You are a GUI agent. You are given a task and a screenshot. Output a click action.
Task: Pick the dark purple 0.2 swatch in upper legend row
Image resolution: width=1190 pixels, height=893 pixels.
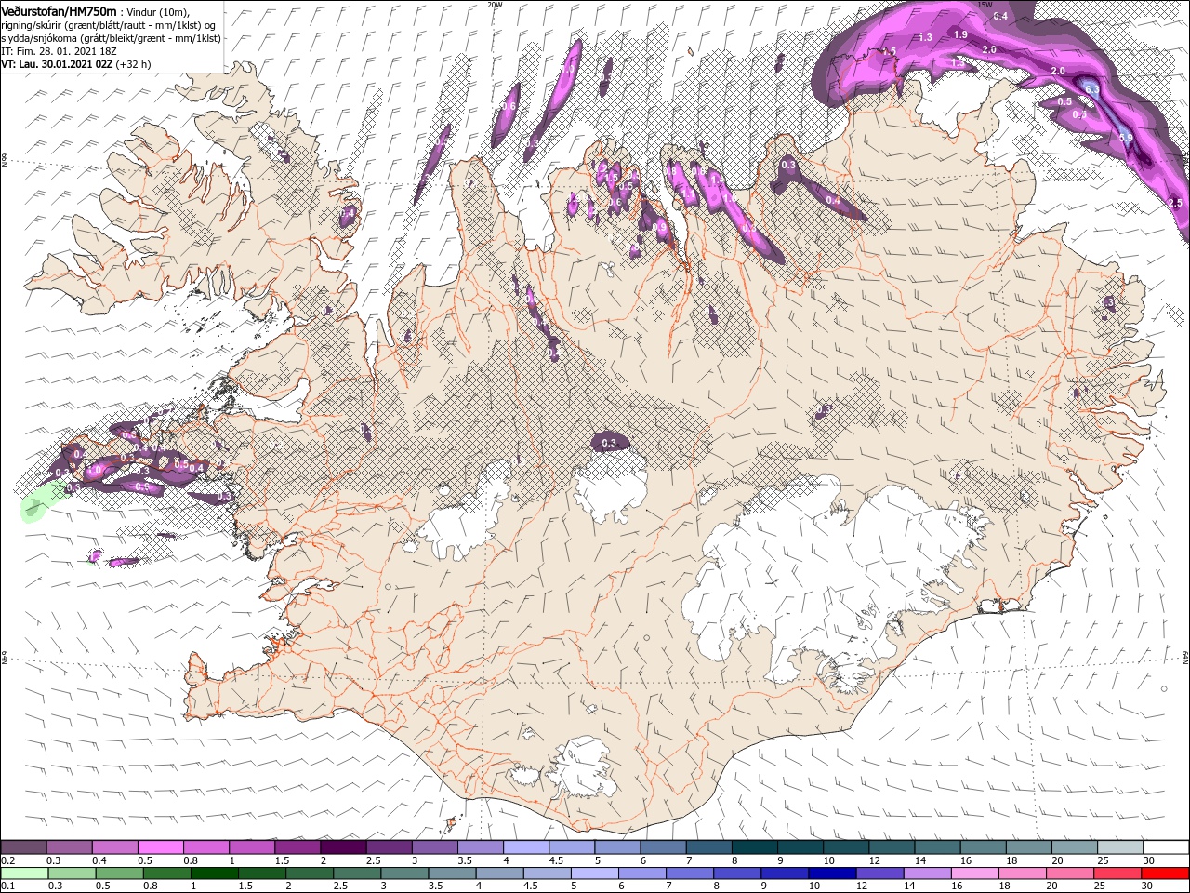click(x=23, y=847)
